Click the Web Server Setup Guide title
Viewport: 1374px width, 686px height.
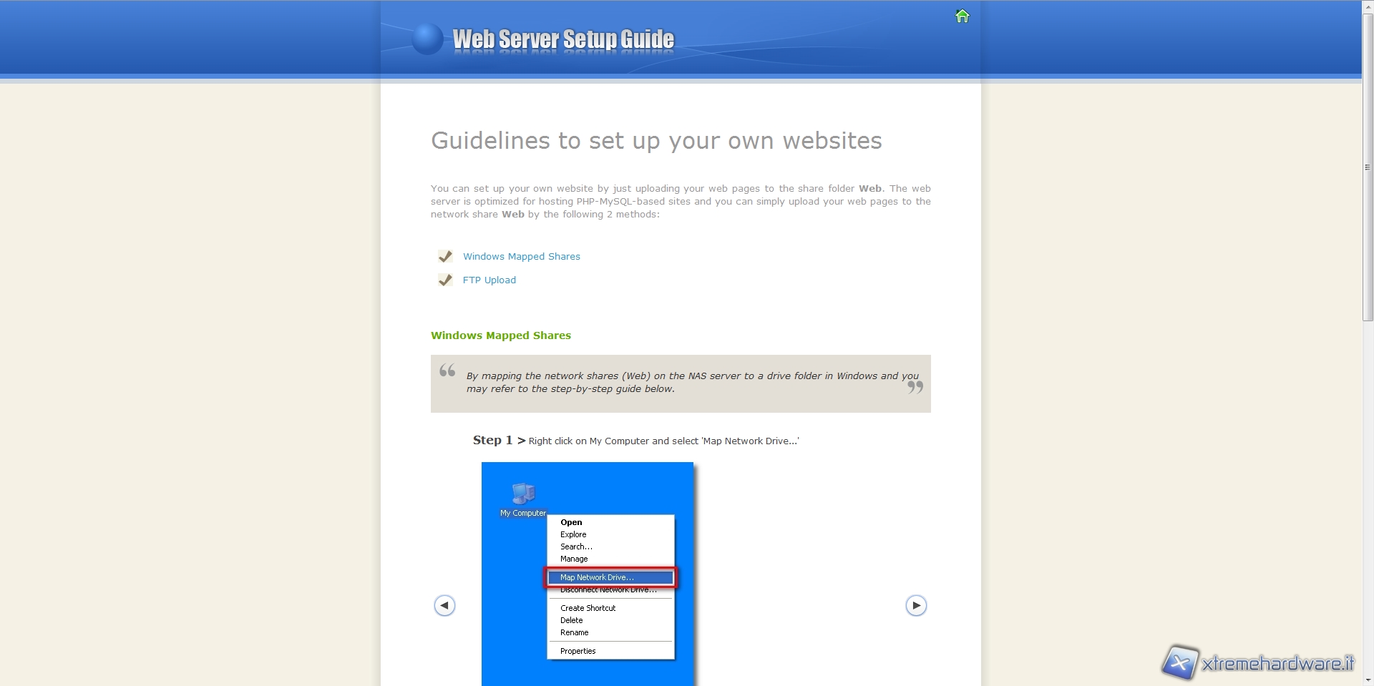coord(563,39)
